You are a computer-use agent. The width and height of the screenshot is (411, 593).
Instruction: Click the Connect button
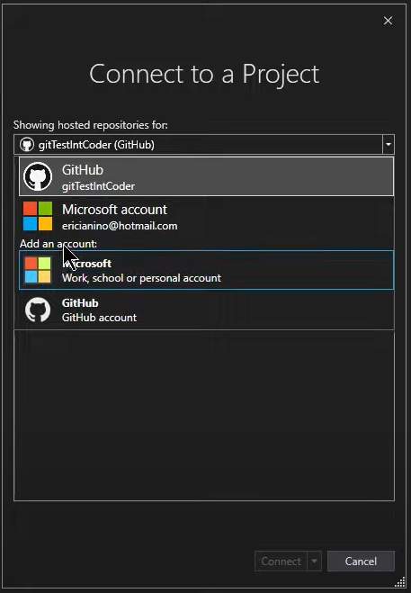281,561
